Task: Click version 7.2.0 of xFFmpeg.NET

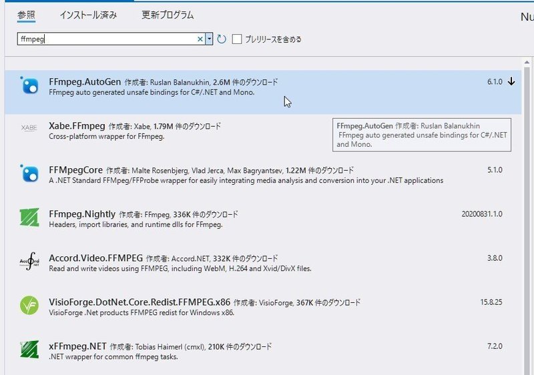Action: click(495, 346)
